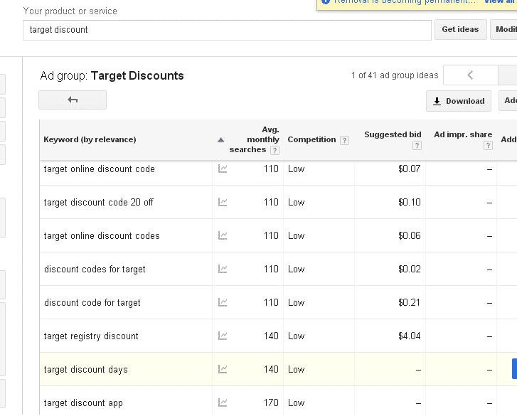Click the Competition help question mark
The height and width of the screenshot is (416, 517).
coord(344,140)
